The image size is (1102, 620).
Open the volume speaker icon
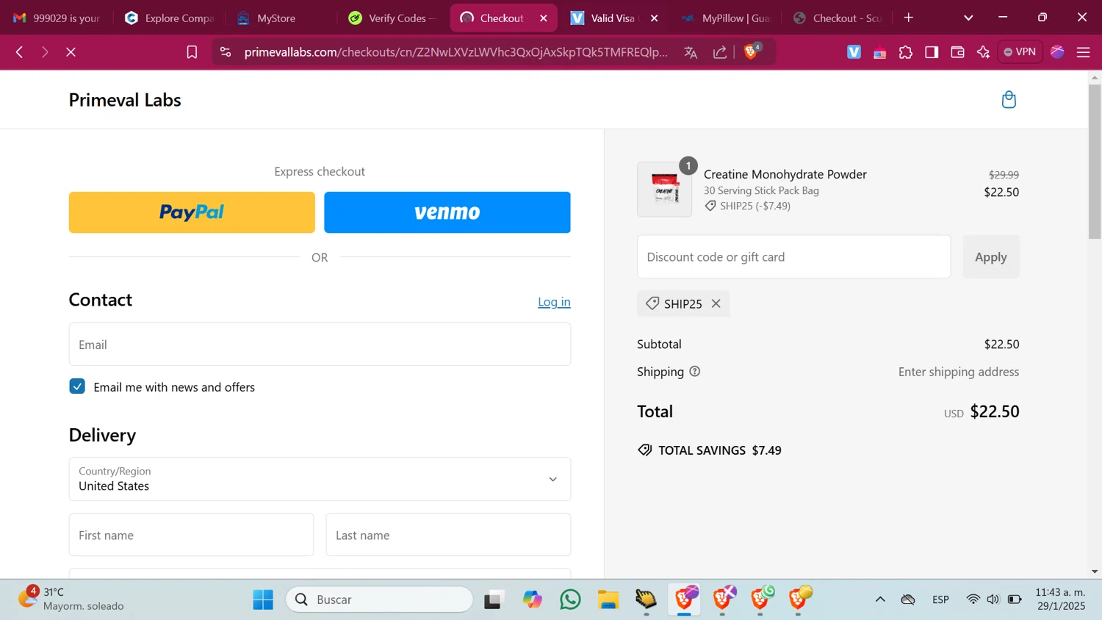[x=993, y=599]
